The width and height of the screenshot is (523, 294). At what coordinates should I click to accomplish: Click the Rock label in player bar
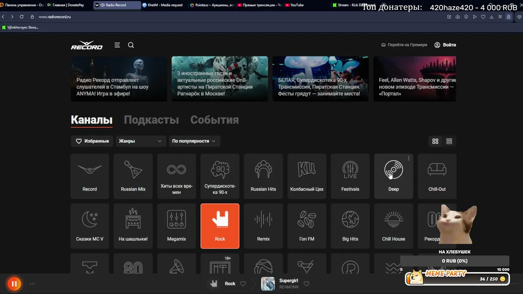coord(230,284)
